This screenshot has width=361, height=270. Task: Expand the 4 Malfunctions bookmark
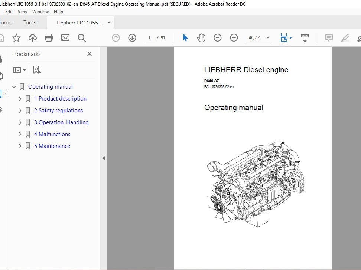(x=20, y=134)
